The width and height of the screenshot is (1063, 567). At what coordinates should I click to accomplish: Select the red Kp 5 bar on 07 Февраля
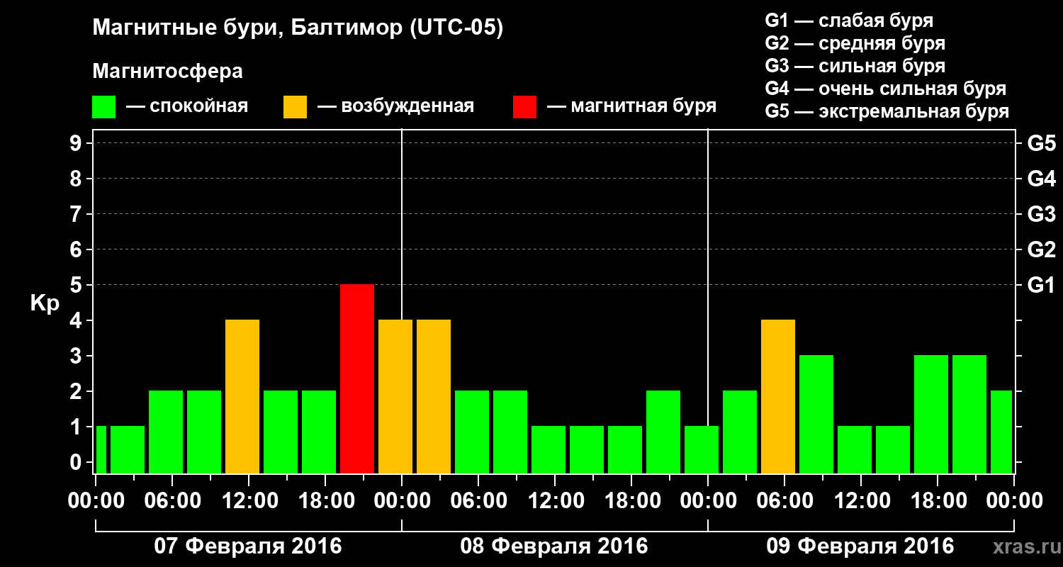[x=357, y=378]
